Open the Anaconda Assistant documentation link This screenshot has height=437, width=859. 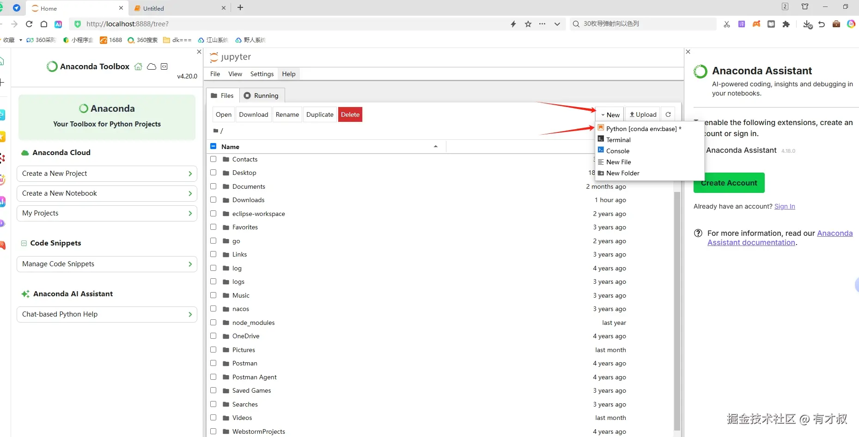tap(780, 238)
